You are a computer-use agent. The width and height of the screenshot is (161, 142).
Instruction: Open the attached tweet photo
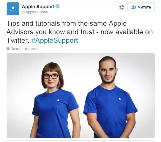pos(80,95)
